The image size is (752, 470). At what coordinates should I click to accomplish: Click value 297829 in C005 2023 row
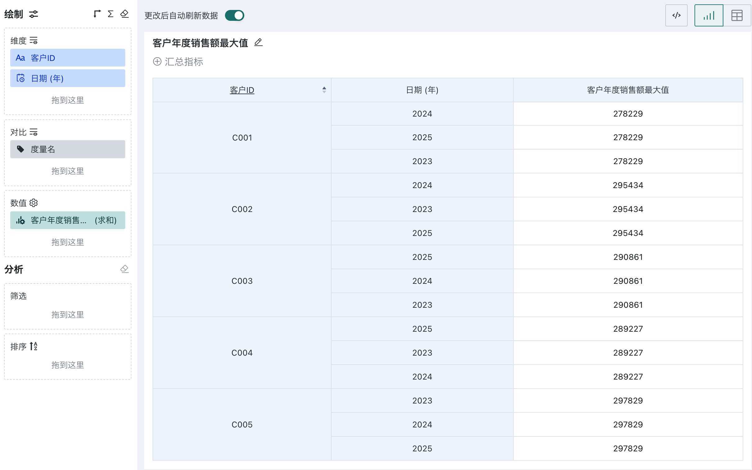(628, 401)
